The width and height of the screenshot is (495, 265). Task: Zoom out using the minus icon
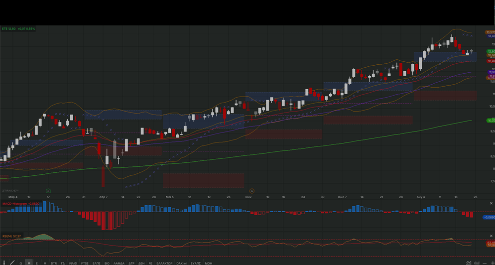pyautogui.click(x=485, y=263)
